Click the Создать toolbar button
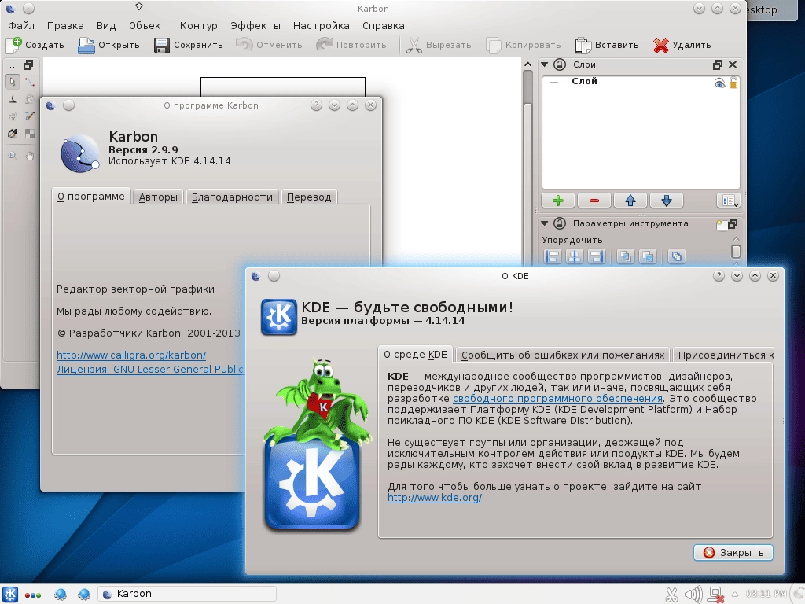The width and height of the screenshot is (805, 604). (35, 45)
